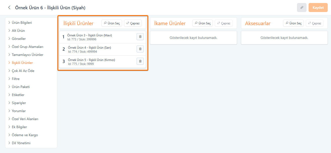Remove Örnek Ürün 4 (Sarı) via trash icon
The width and height of the screenshot is (331, 153).
(x=140, y=49)
